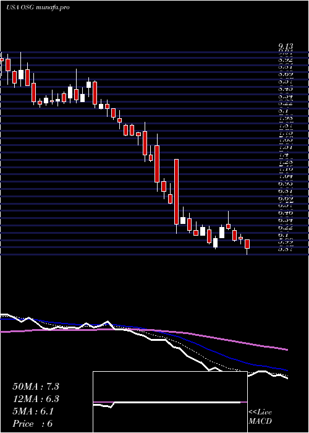Open the <<Live MACD link

click(260, 417)
